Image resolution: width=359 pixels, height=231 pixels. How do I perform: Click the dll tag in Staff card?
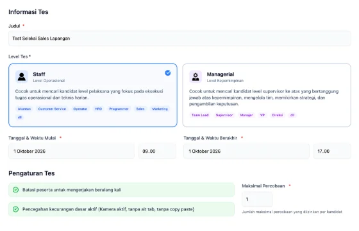[20, 117]
